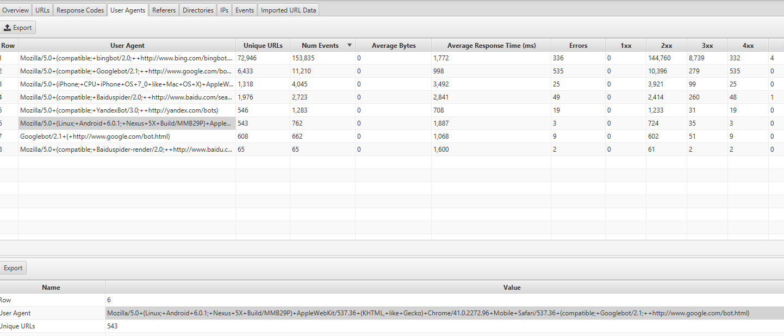784x336 pixels.
Task: Click the 3,492 response time cell
Action: (x=491, y=84)
